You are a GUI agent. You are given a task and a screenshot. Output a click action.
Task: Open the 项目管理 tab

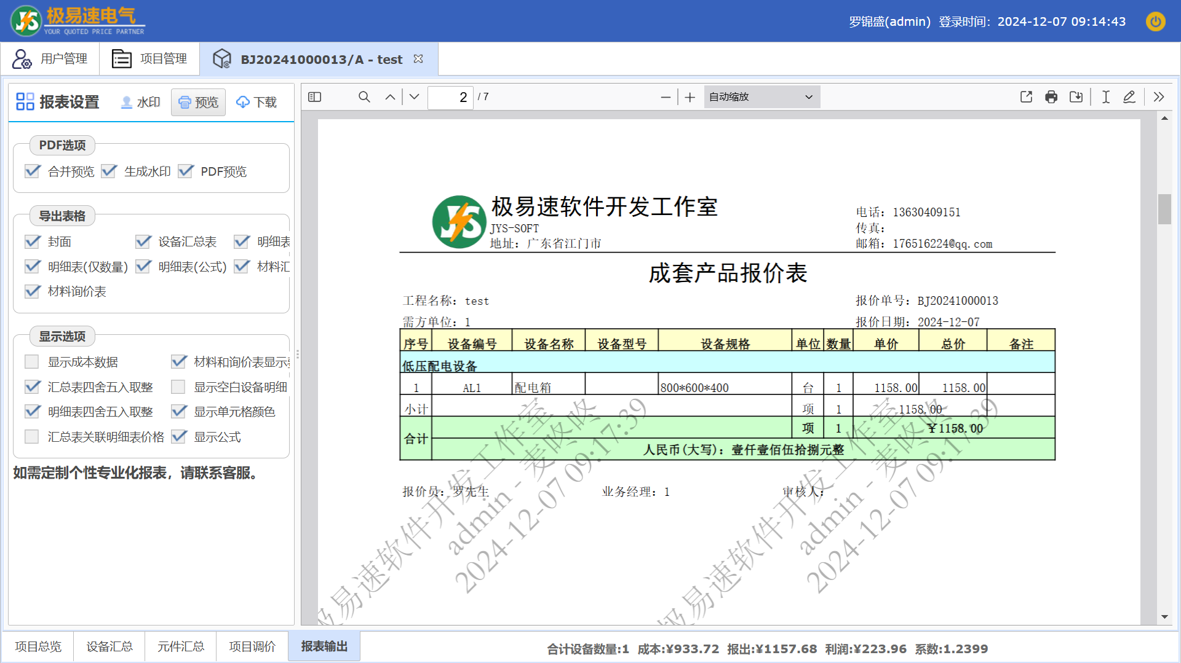[149, 59]
